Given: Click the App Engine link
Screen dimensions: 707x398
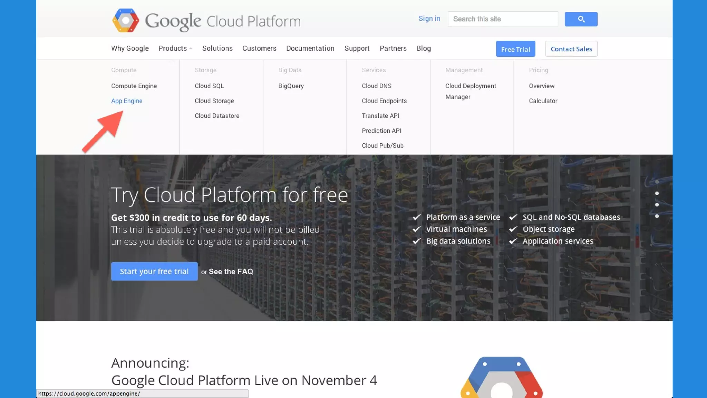Looking at the screenshot, I should (127, 101).
